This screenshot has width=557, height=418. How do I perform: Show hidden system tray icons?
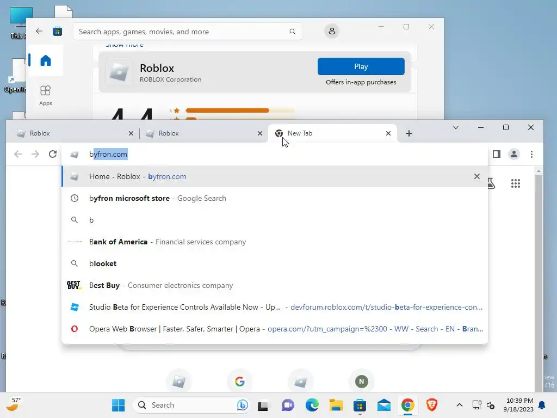459,405
